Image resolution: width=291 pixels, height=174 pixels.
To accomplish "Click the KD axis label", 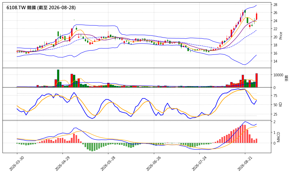I will pyautogui.click(x=280, y=104).
